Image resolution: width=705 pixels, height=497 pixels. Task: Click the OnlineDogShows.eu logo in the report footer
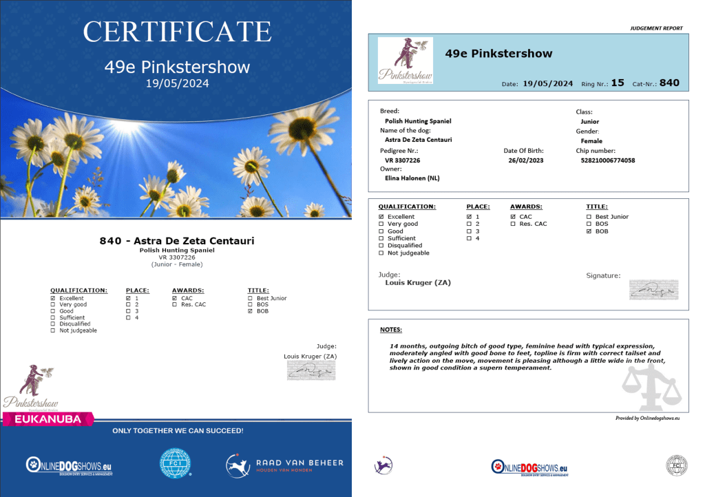[x=529, y=466]
